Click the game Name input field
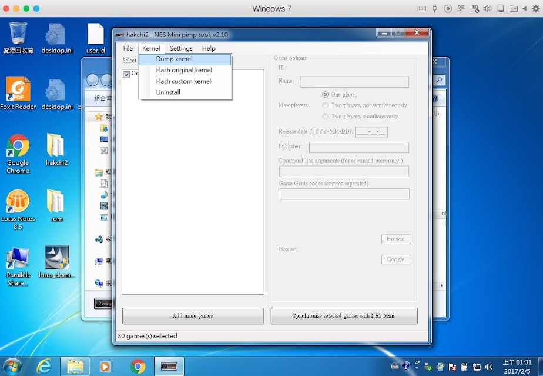The image size is (543, 376). click(x=354, y=82)
